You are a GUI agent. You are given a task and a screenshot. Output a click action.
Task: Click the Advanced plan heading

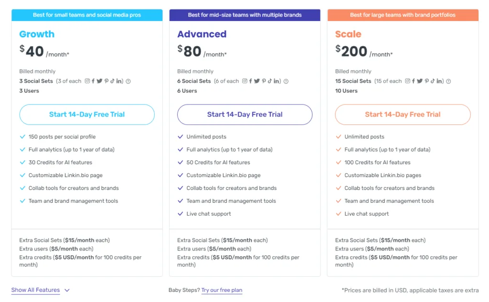coord(202,34)
